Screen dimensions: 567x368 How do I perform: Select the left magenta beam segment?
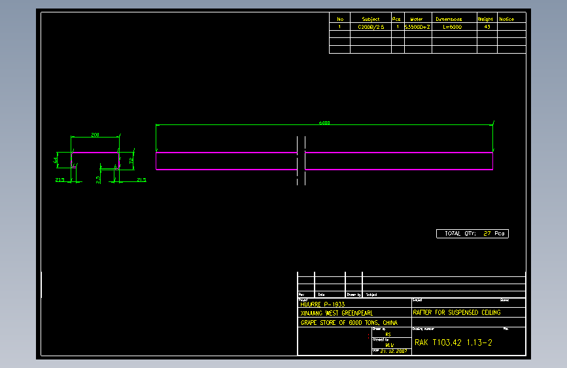coord(226,161)
